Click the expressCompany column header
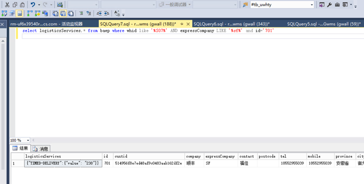Viewport: 364px width, 184px height. click(221, 156)
